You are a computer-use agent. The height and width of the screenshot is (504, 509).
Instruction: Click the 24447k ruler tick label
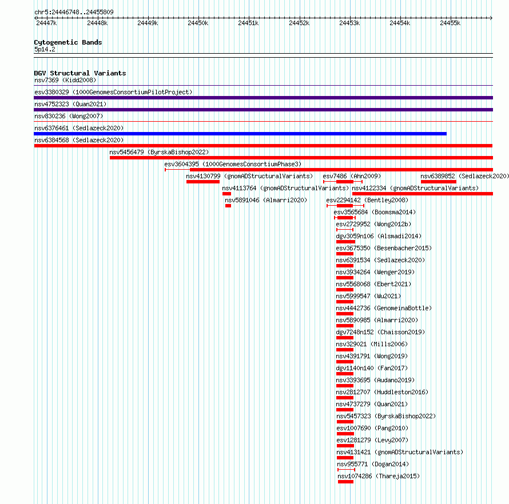pyautogui.click(x=46, y=23)
